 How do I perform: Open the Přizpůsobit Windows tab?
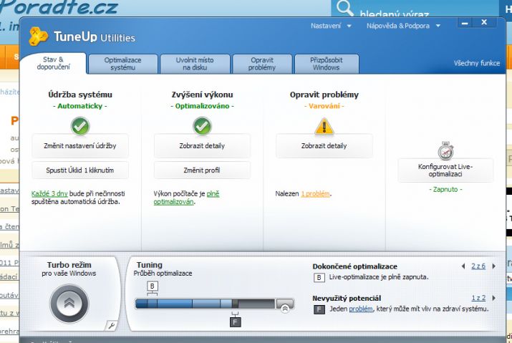(x=327, y=64)
